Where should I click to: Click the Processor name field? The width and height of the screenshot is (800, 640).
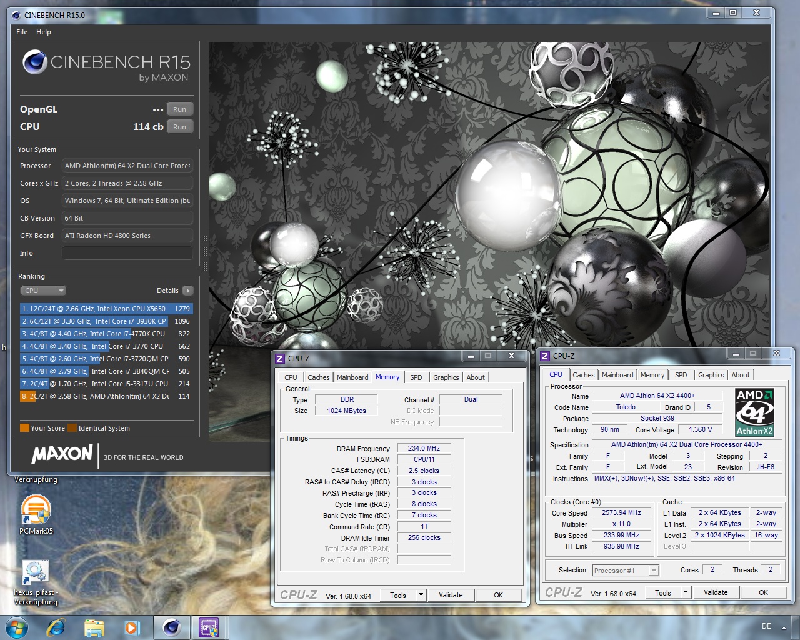click(x=127, y=166)
